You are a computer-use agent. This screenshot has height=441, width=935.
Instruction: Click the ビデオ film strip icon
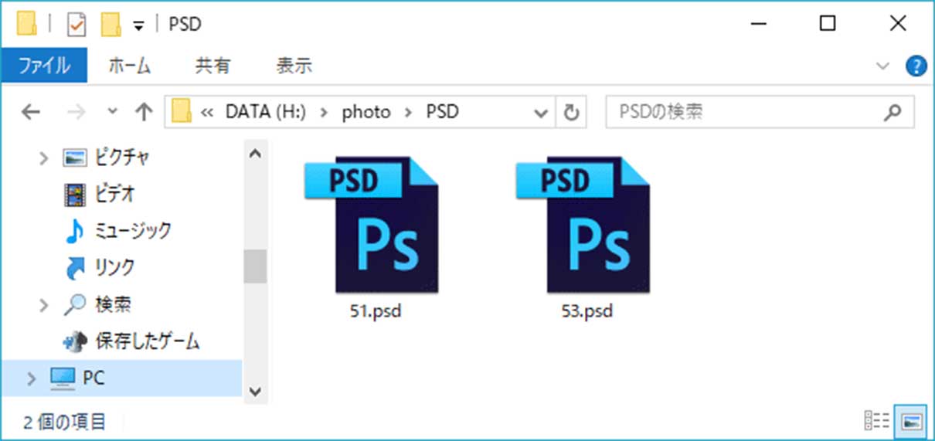tap(74, 194)
